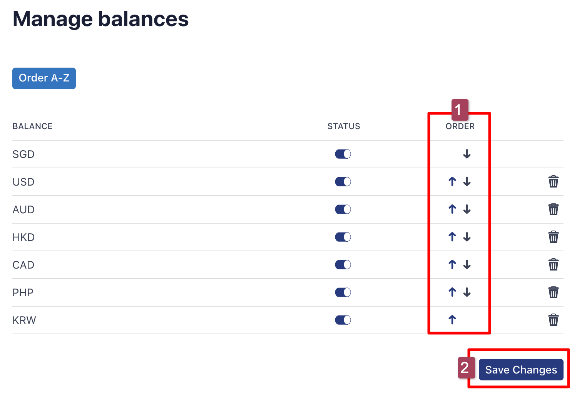This screenshot has width=572, height=395.
Task: Click the Save Changes button
Action: pos(521,370)
